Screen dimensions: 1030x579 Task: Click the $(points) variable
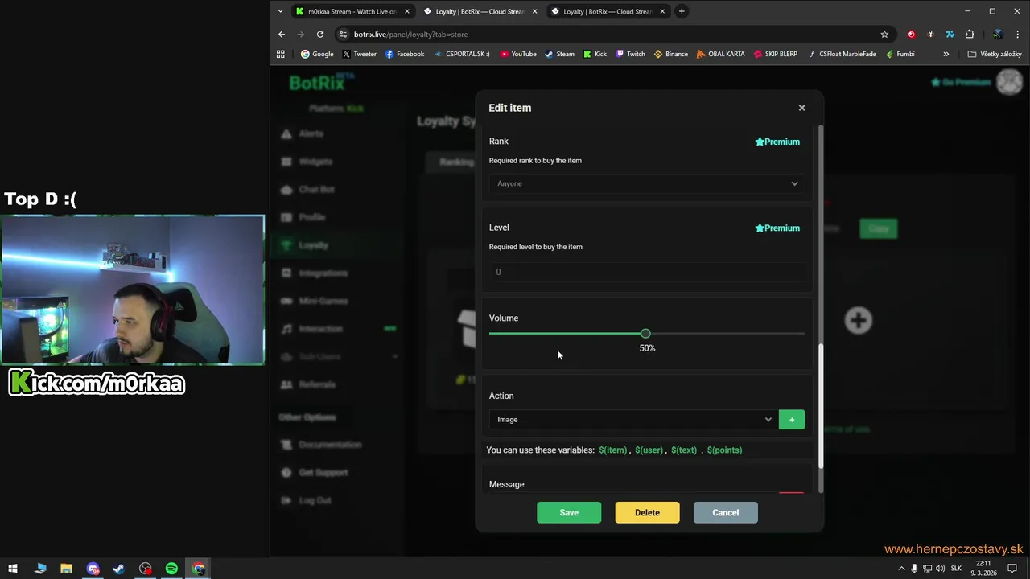[724, 450]
